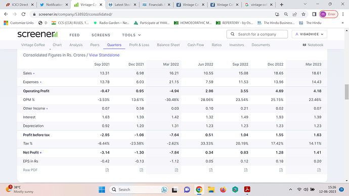Open Raw PDF for Mar 2022
Viewport: 349px width, 196px height.
[x=177, y=170]
